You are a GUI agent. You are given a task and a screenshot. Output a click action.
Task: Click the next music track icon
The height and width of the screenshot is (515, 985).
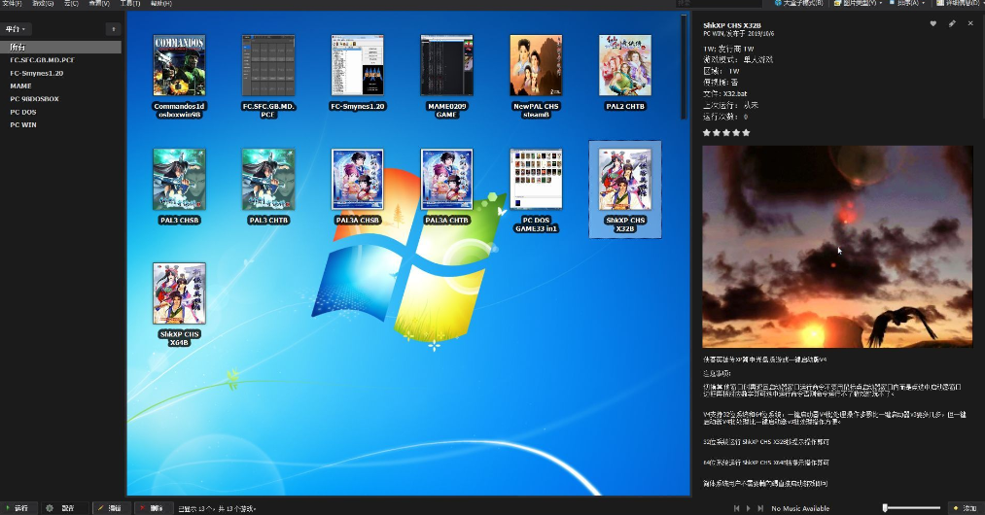(x=760, y=508)
